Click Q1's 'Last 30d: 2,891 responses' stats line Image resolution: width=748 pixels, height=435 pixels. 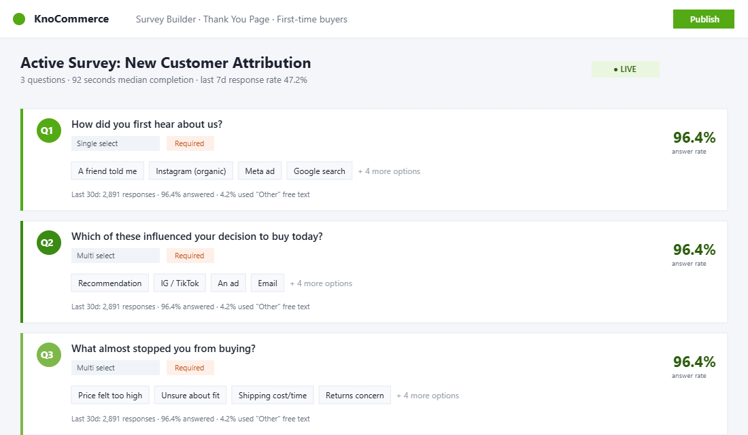point(191,194)
